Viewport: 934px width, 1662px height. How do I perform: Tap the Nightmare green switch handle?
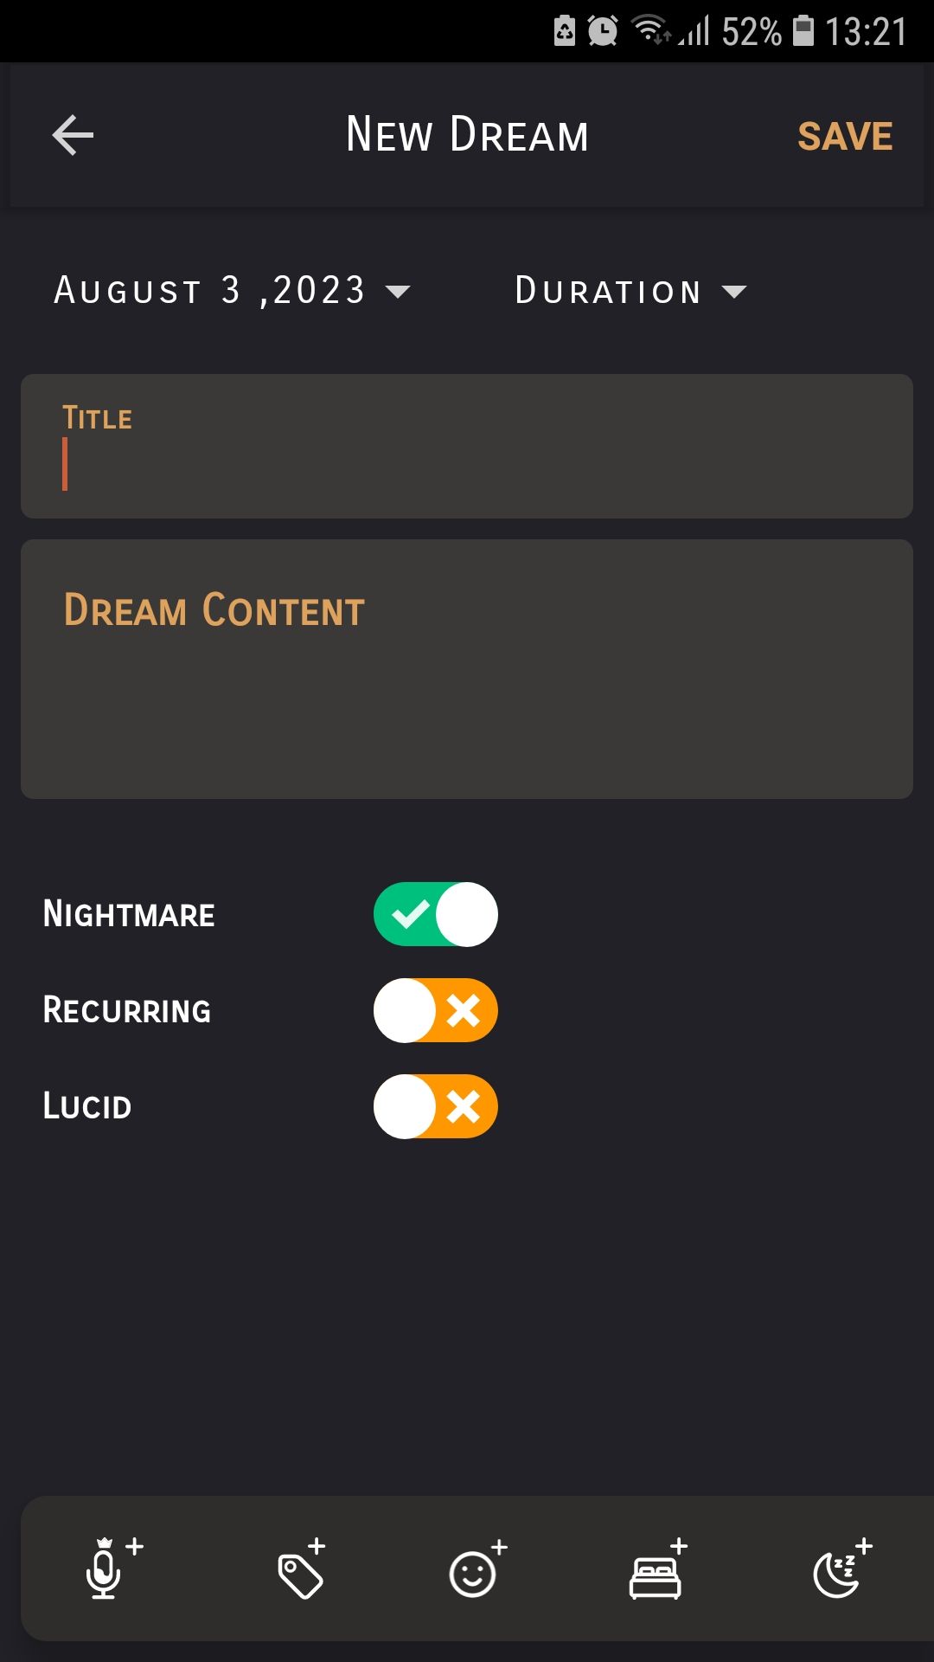point(466,913)
